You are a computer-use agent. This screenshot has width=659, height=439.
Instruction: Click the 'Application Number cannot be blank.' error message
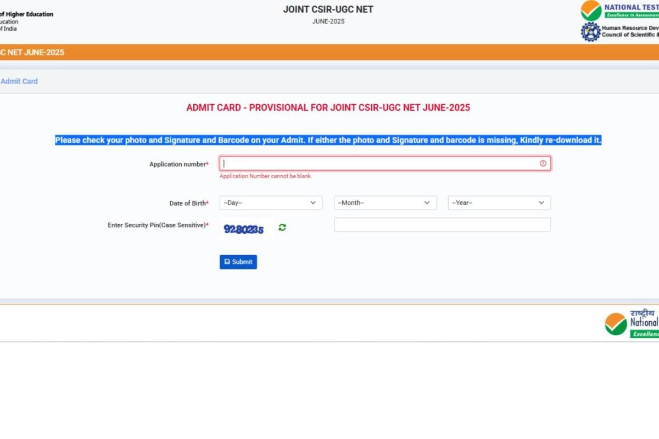pos(266,176)
